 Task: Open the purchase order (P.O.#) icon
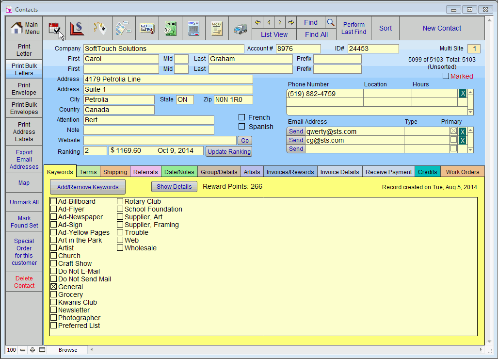point(170,29)
